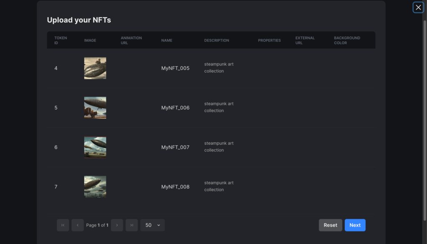Click the Background Color column header
427x244 pixels.
point(347,40)
